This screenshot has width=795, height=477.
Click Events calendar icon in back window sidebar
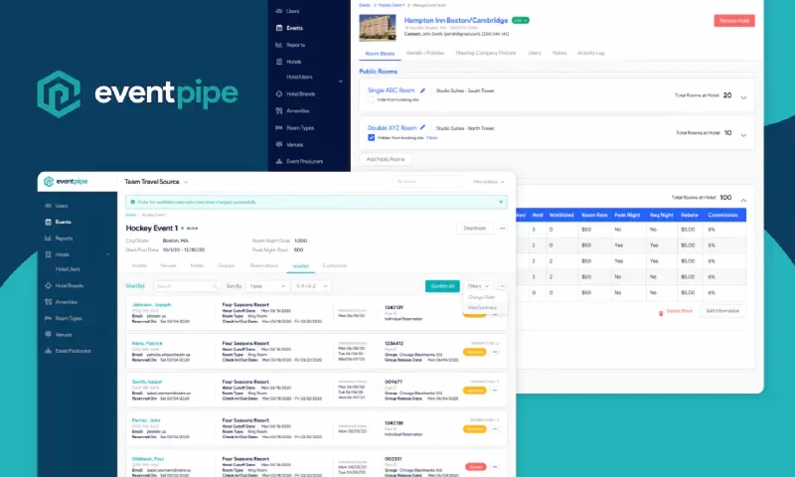click(x=279, y=28)
